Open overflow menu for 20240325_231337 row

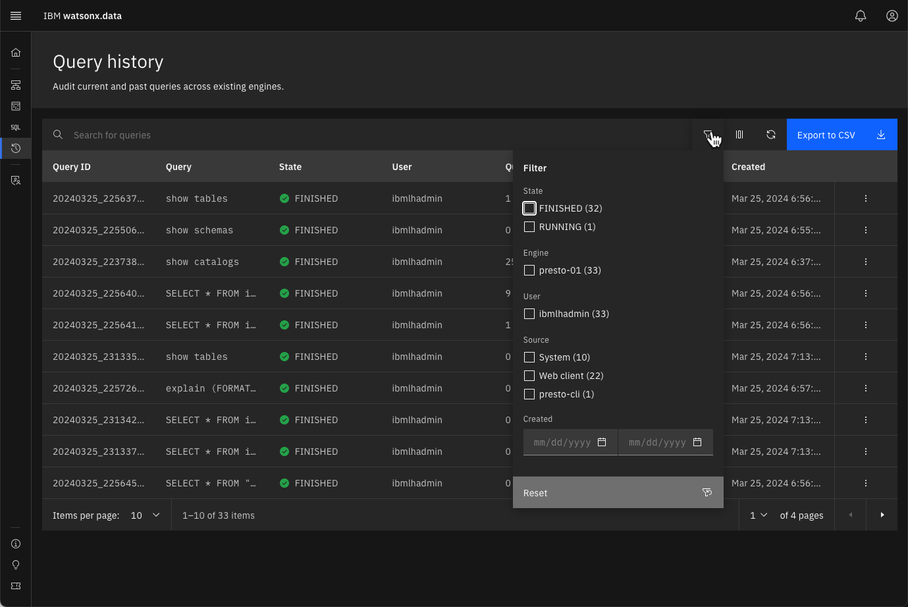[866, 451]
